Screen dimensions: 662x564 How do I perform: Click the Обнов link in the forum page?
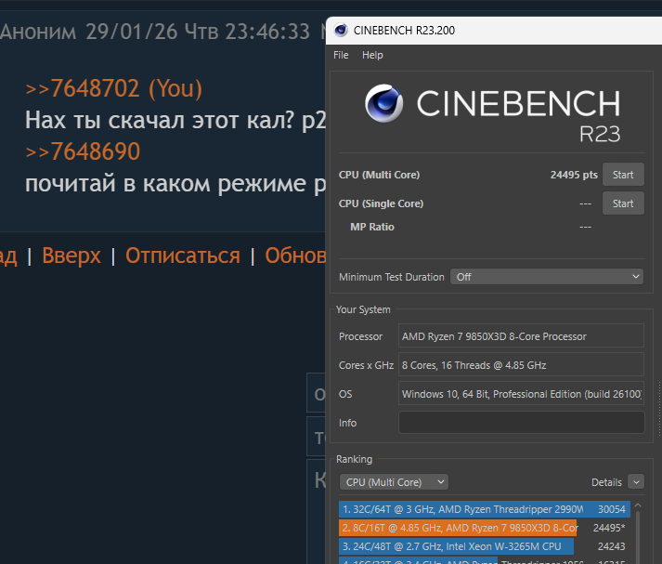(295, 256)
